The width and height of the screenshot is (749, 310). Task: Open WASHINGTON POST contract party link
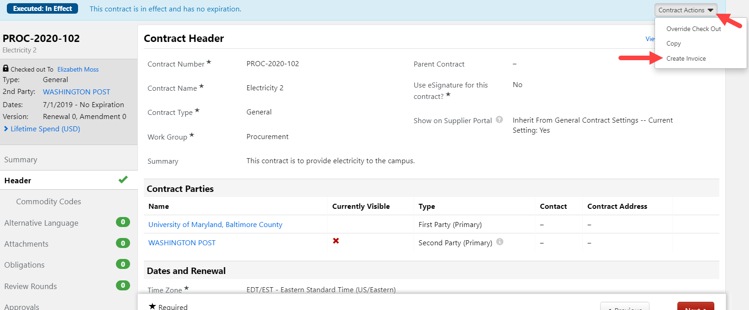click(x=182, y=243)
